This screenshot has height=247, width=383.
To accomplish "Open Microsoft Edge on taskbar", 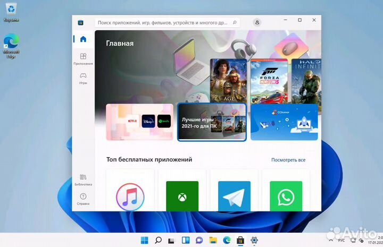I will point(227,240).
